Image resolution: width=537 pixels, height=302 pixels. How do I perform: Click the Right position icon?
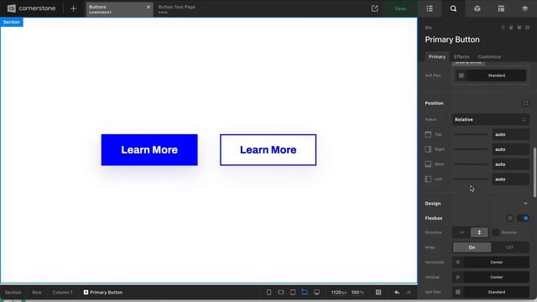click(428, 149)
